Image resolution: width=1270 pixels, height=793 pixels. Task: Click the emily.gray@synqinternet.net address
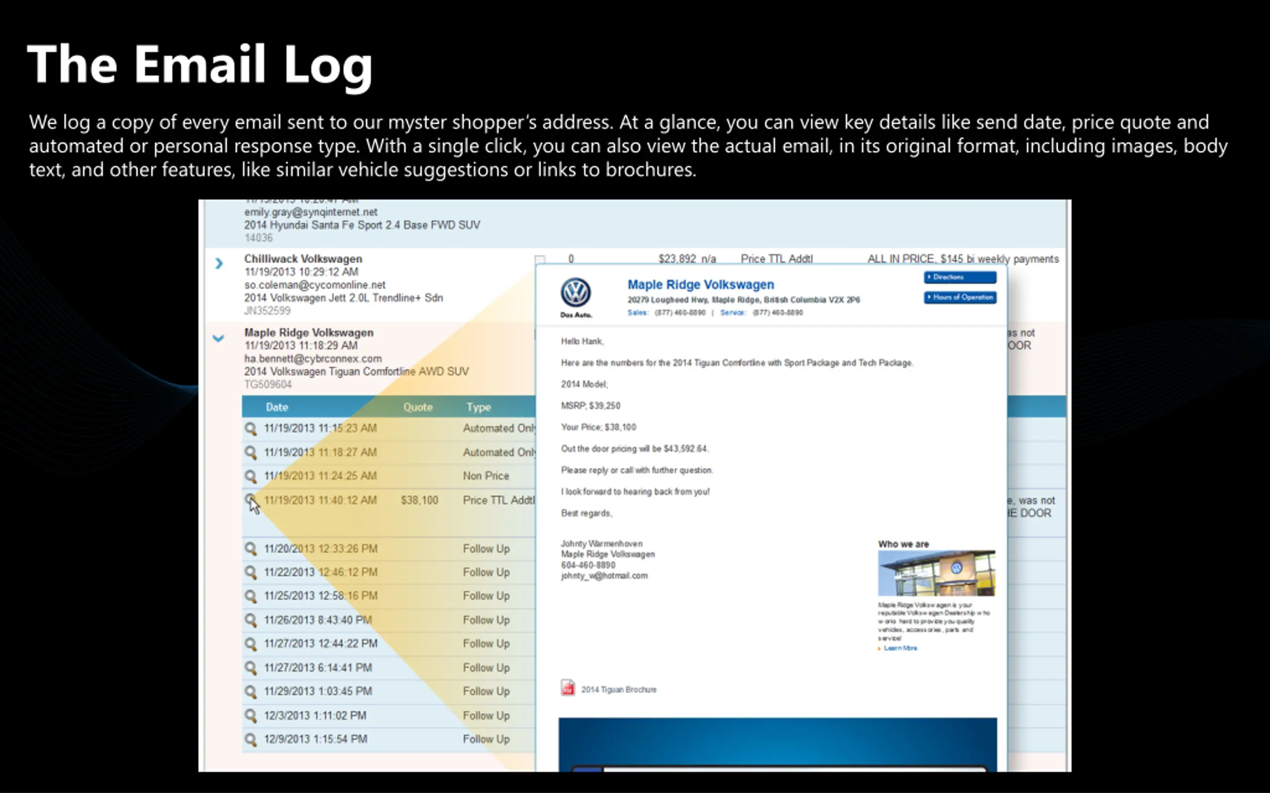point(311,212)
